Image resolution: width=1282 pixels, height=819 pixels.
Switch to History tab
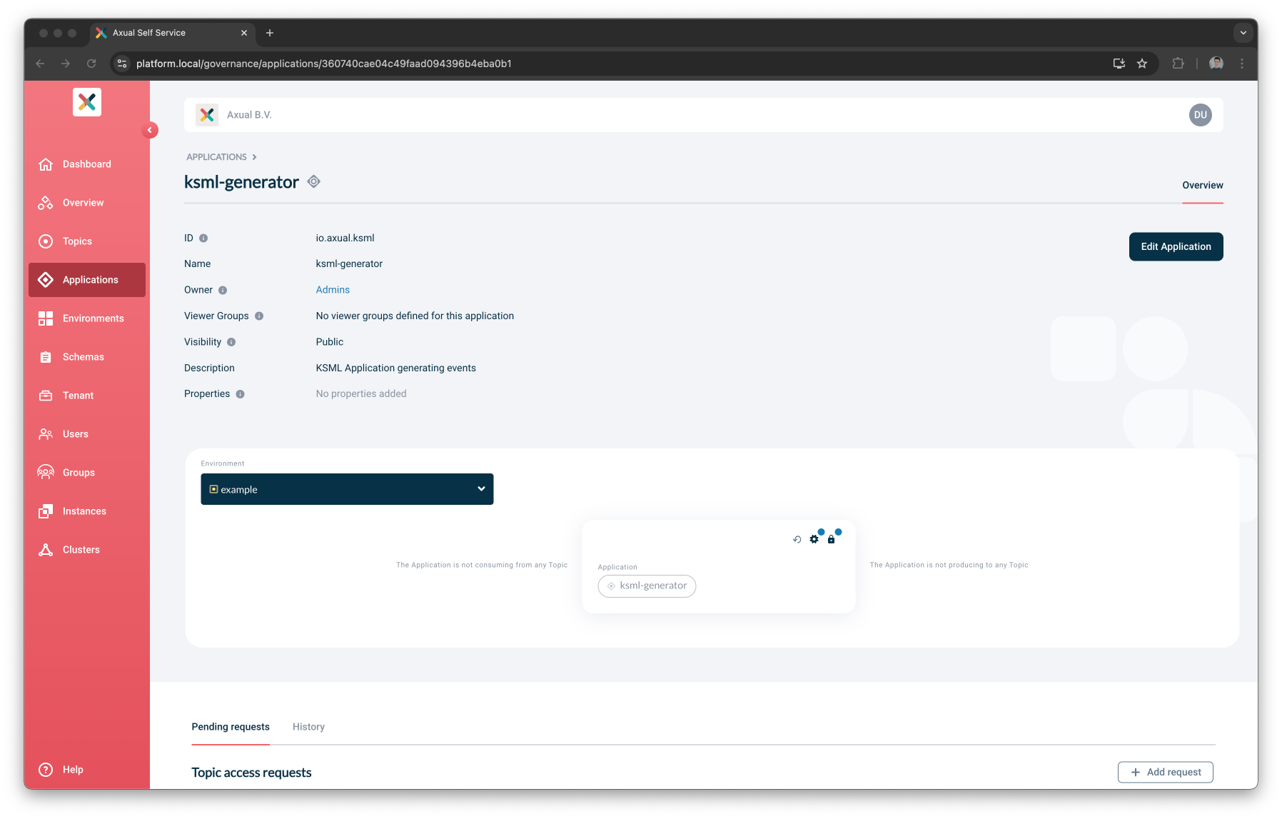[x=308, y=727]
